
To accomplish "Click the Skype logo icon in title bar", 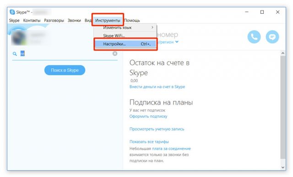I will coord(12,12).
